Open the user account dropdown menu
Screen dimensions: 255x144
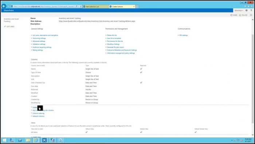coord(239,11)
